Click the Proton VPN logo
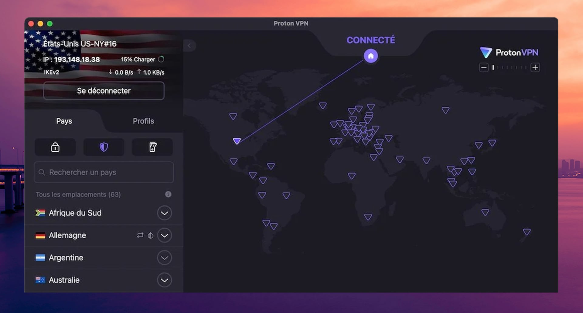 click(x=509, y=52)
